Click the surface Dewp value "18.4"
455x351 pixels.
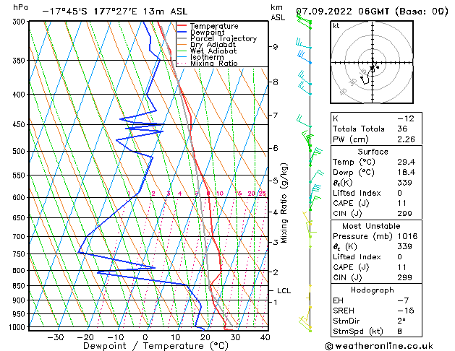[406, 173]
